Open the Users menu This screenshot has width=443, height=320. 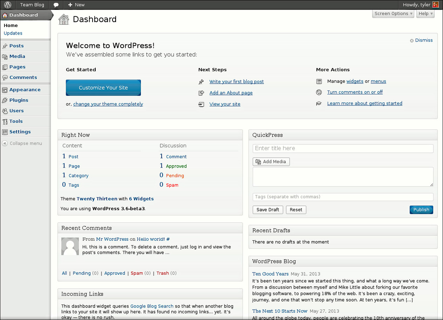tap(16, 110)
